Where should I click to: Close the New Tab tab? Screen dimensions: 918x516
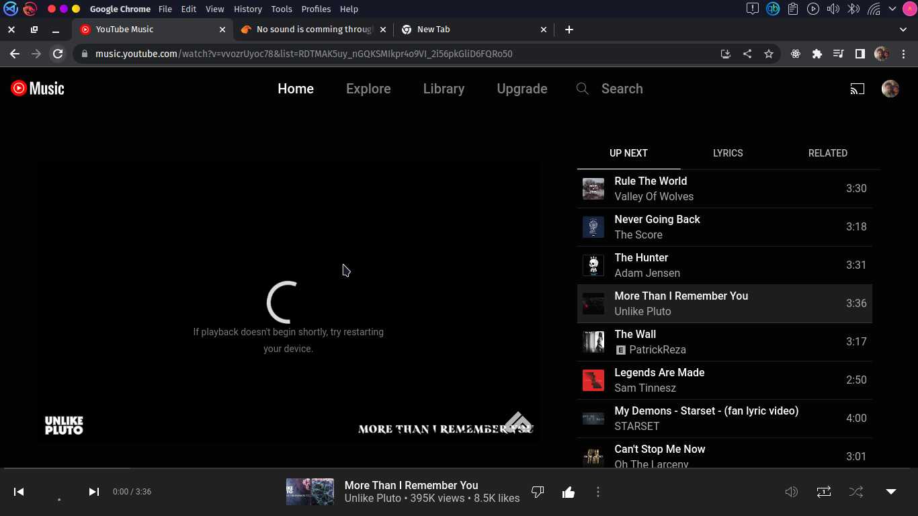click(544, 30)
